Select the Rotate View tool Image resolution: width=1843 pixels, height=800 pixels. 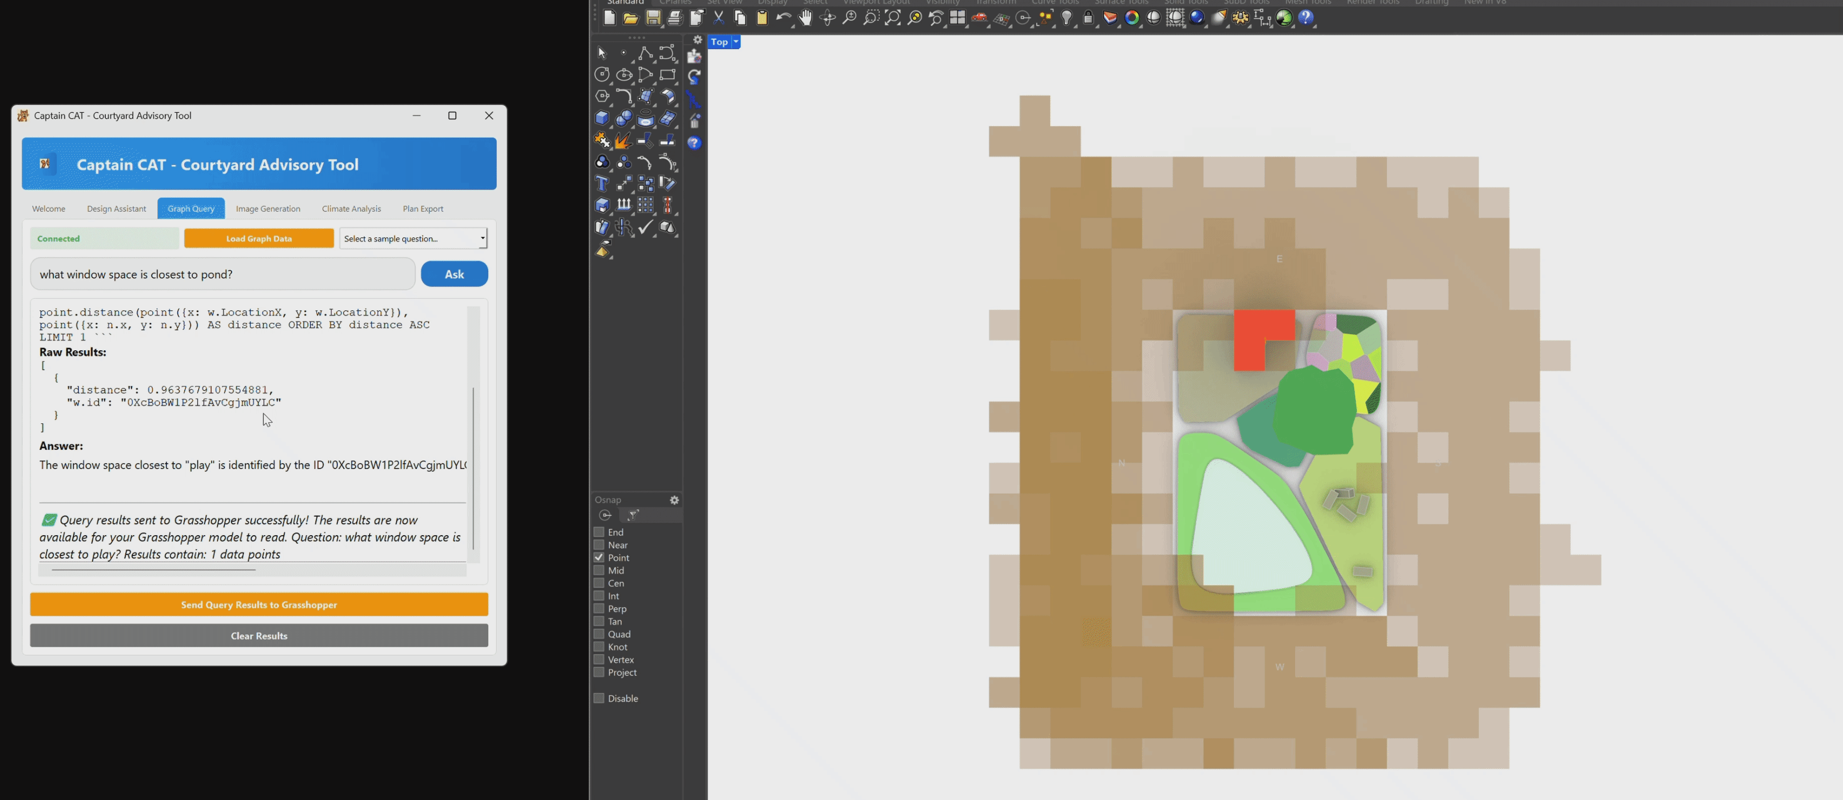(828, 19)
